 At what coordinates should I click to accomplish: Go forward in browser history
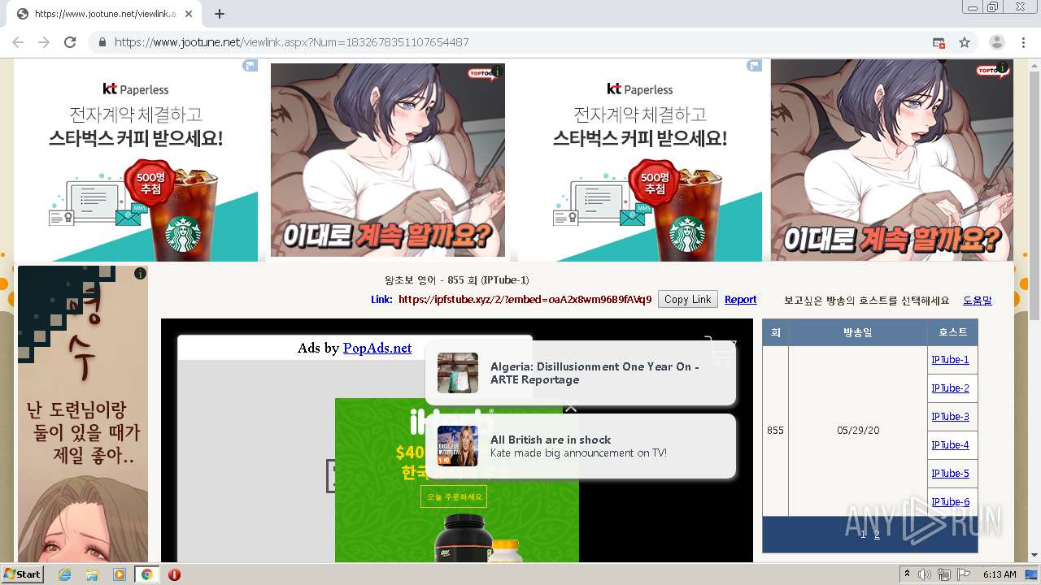click(44, 42)
